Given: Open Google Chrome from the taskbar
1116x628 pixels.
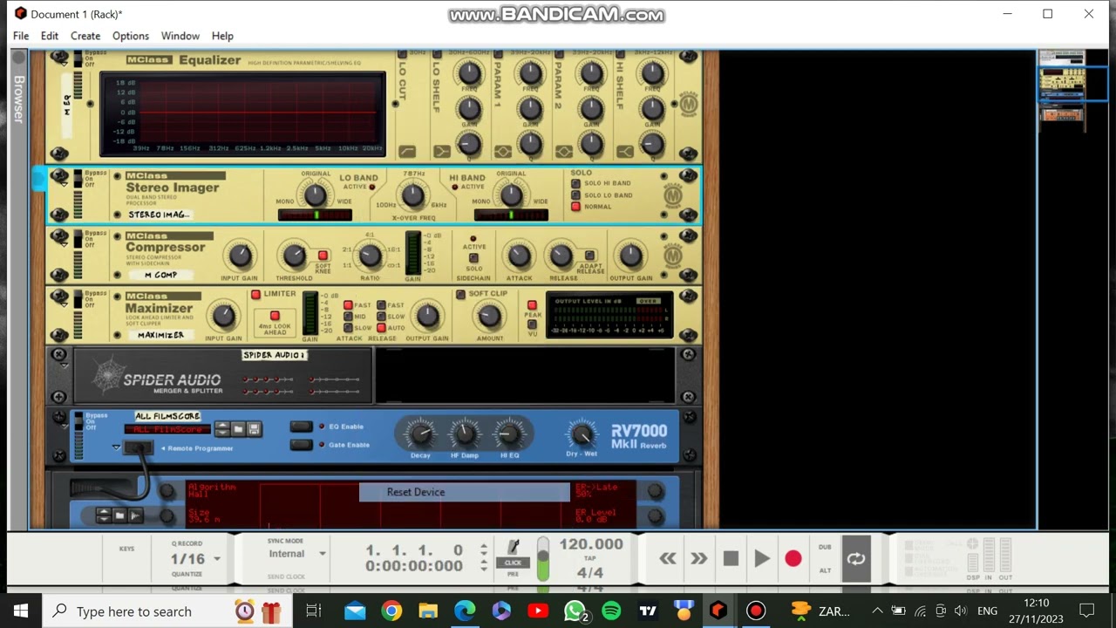Looking at the screenshot, I should (391, 611).
